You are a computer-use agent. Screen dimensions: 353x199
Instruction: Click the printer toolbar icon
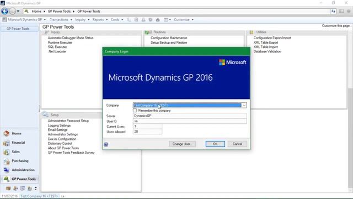pyautogui.click(x=158, y=20)
